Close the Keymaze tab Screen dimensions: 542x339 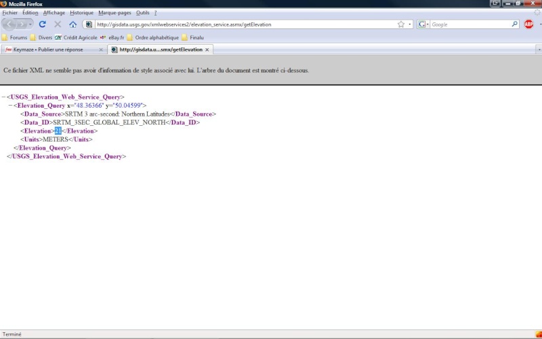tap(101, 49)
